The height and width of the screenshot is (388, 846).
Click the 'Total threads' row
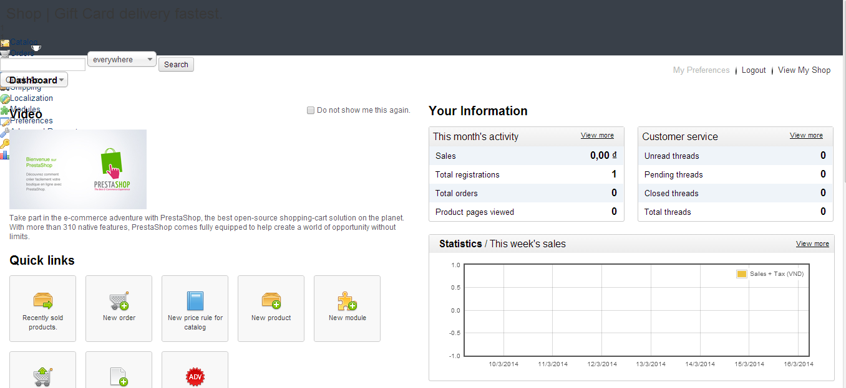coord(736,212)
